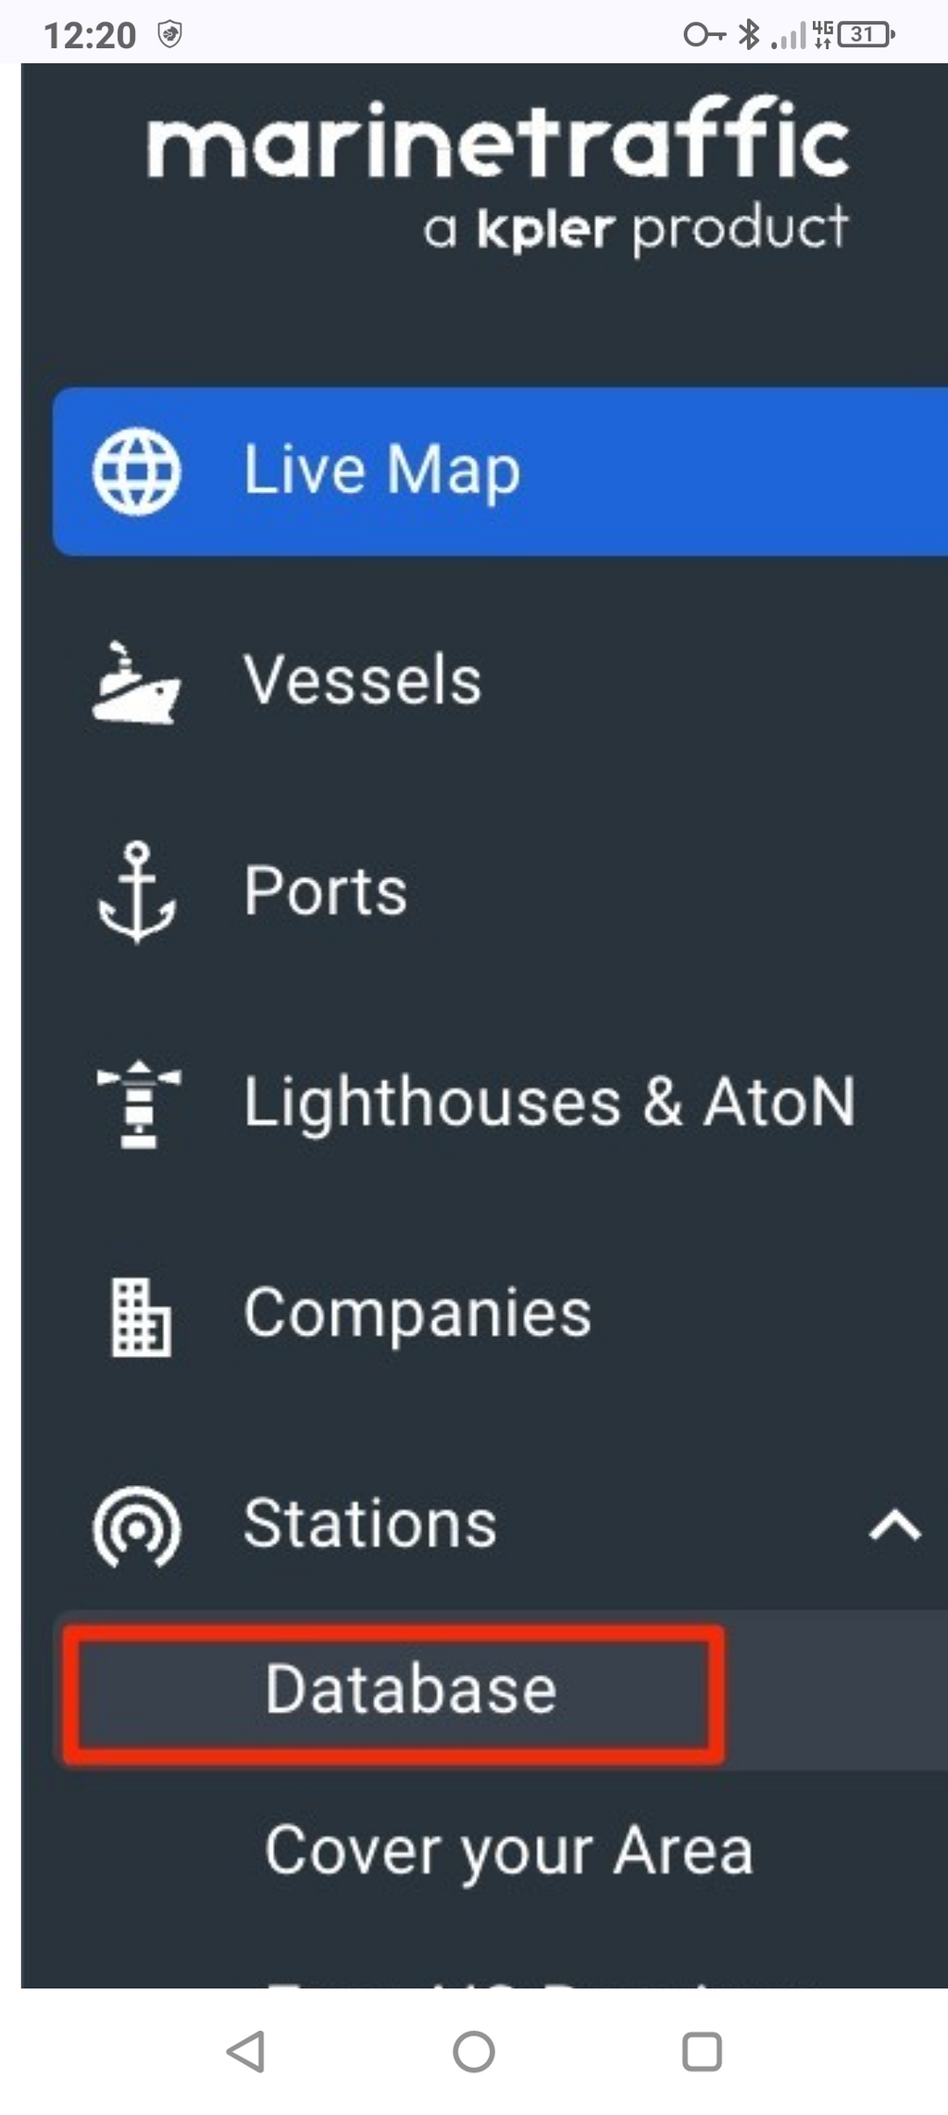Open Lighthouses & AtoN section
The width and height of the screenshot is (948, 2115).
pos(549,1102)
